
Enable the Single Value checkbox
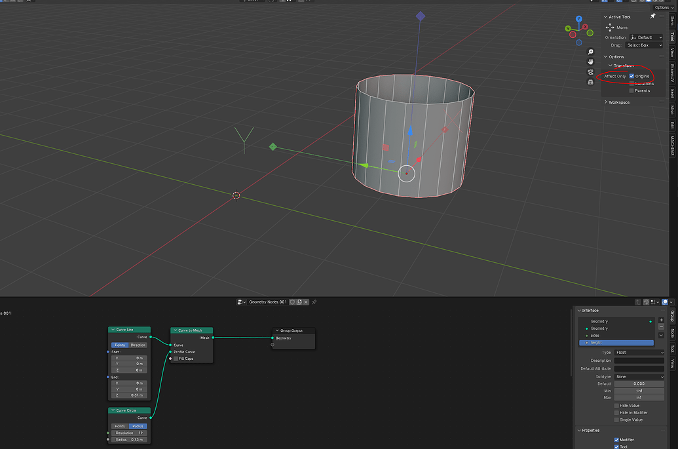pos(616,420)
